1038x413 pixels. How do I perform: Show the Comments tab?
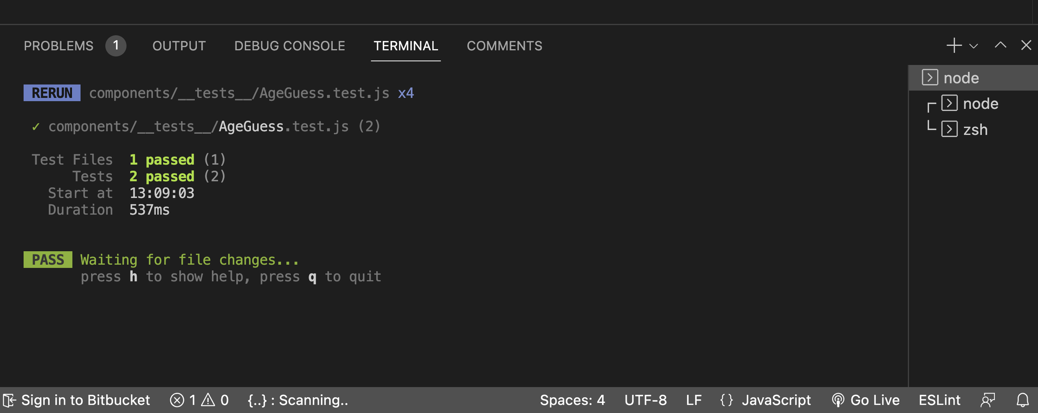(x=504, y=46)
